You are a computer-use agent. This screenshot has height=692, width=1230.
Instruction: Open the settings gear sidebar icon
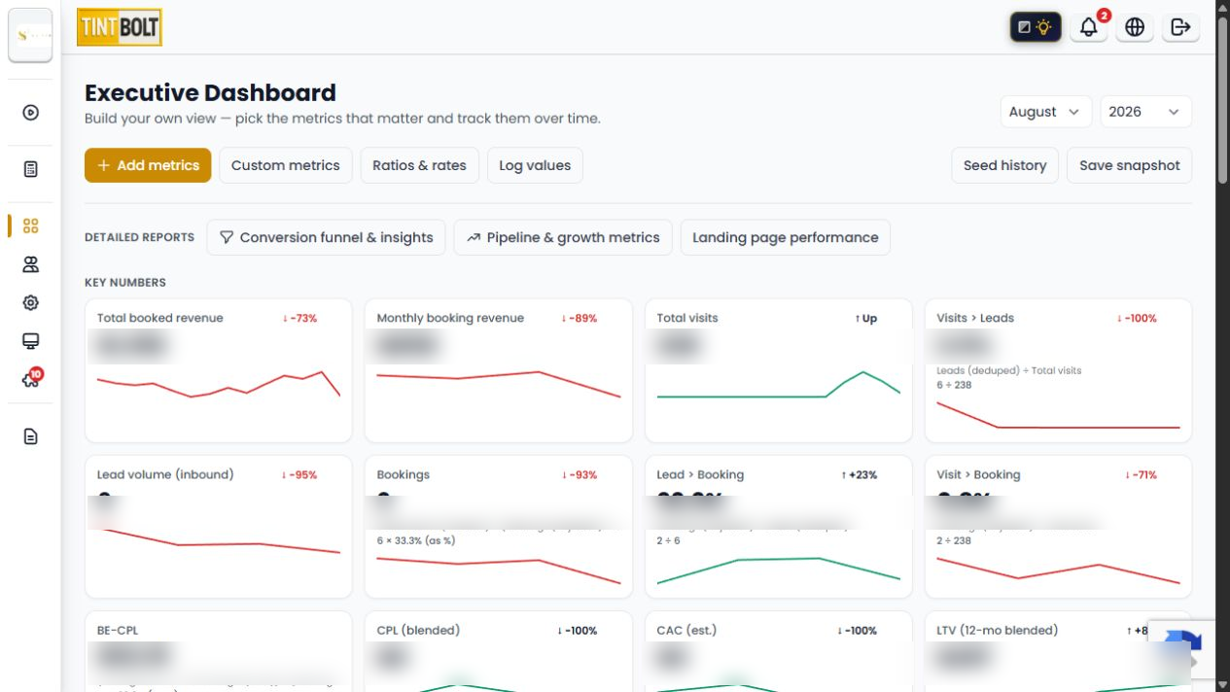coord(30,302)
